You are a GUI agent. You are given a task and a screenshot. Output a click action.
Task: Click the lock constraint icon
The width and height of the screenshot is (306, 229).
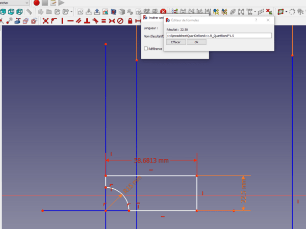pos(130,21)
